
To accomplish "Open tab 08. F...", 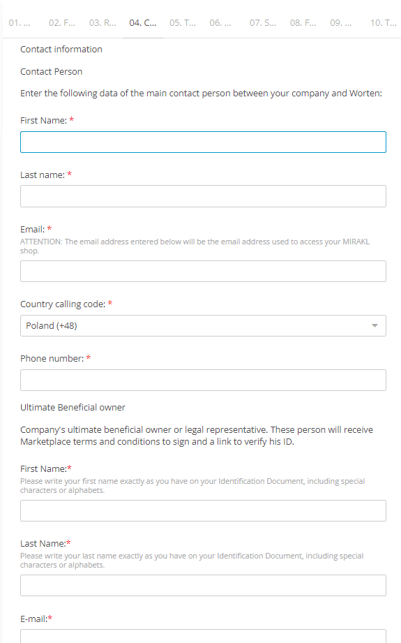I will pos(303,23).
